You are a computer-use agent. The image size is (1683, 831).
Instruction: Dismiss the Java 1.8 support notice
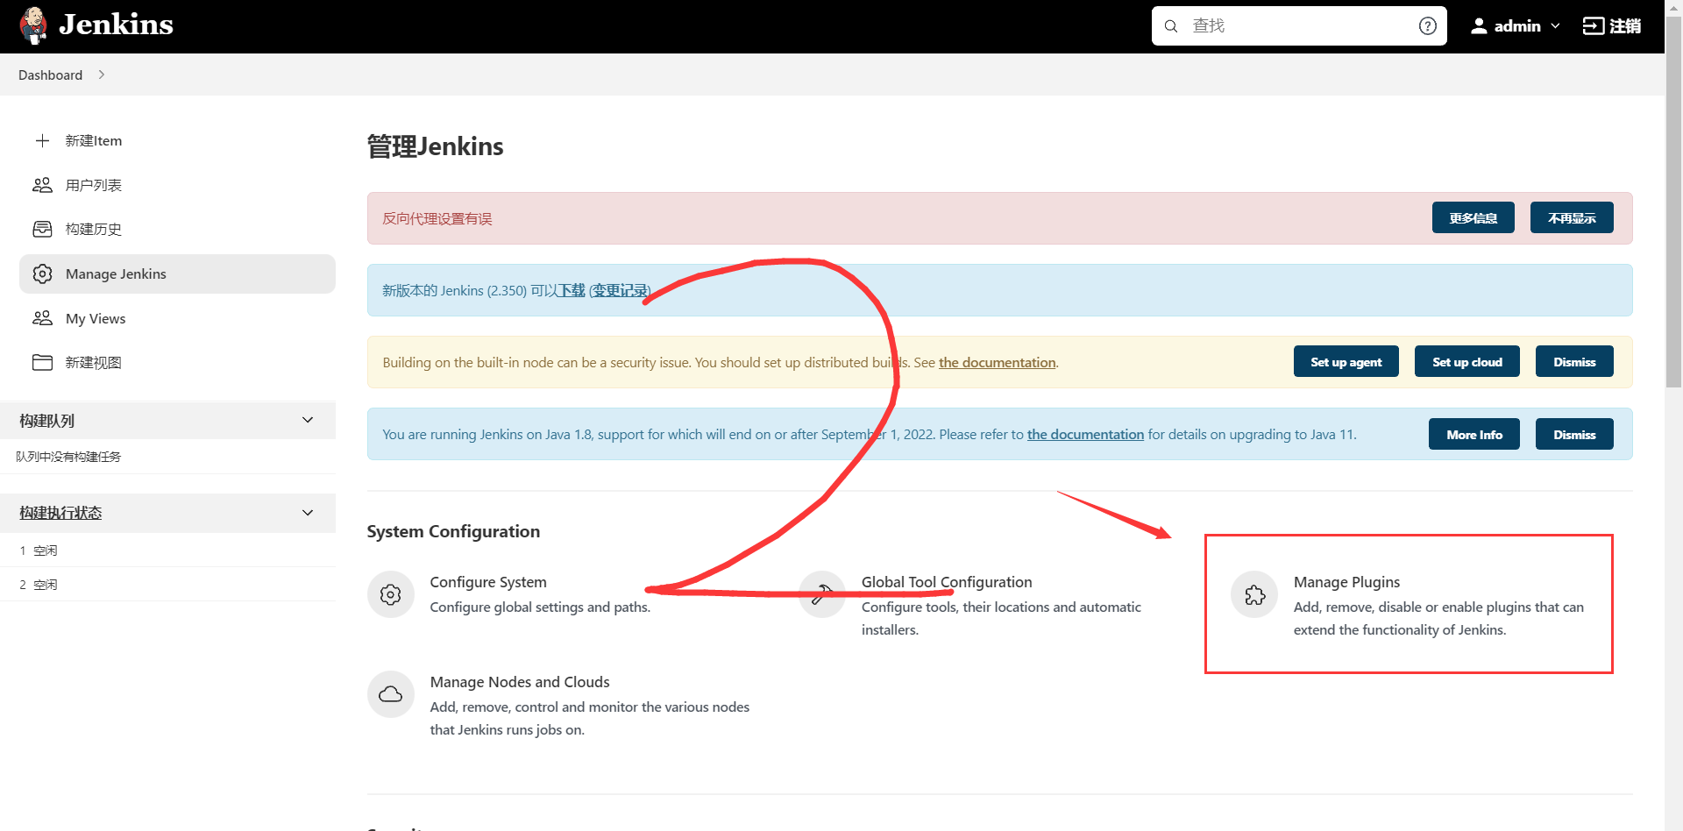tap(1574, 434)
